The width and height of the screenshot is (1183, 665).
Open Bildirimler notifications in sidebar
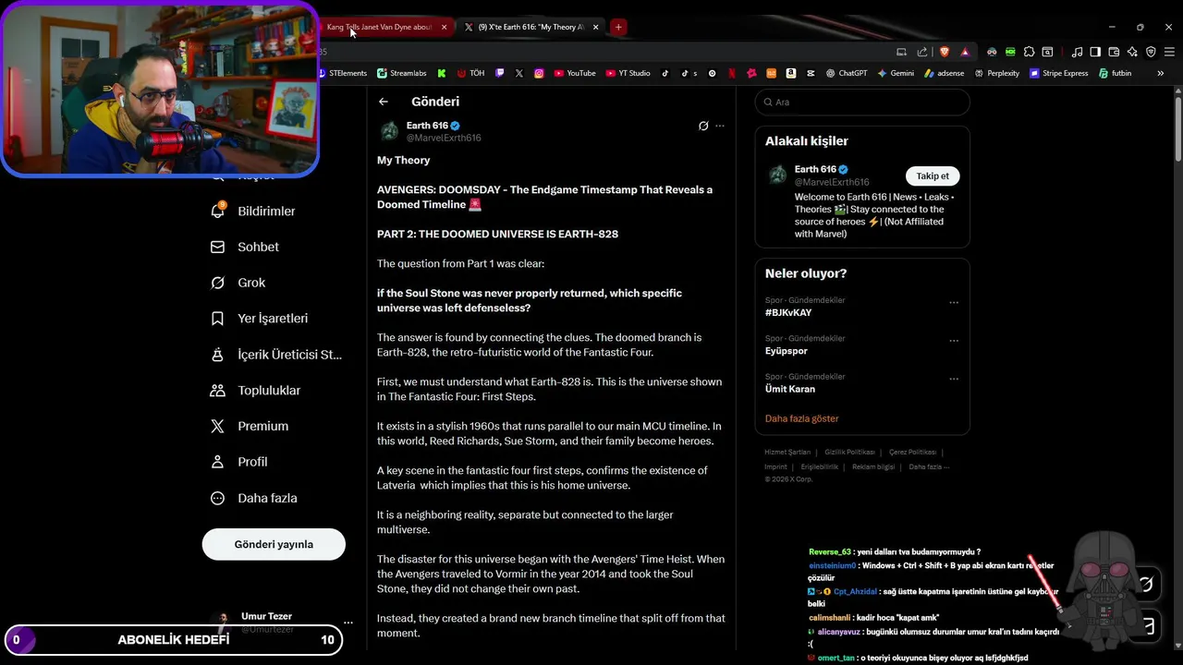tap(253, 212)
